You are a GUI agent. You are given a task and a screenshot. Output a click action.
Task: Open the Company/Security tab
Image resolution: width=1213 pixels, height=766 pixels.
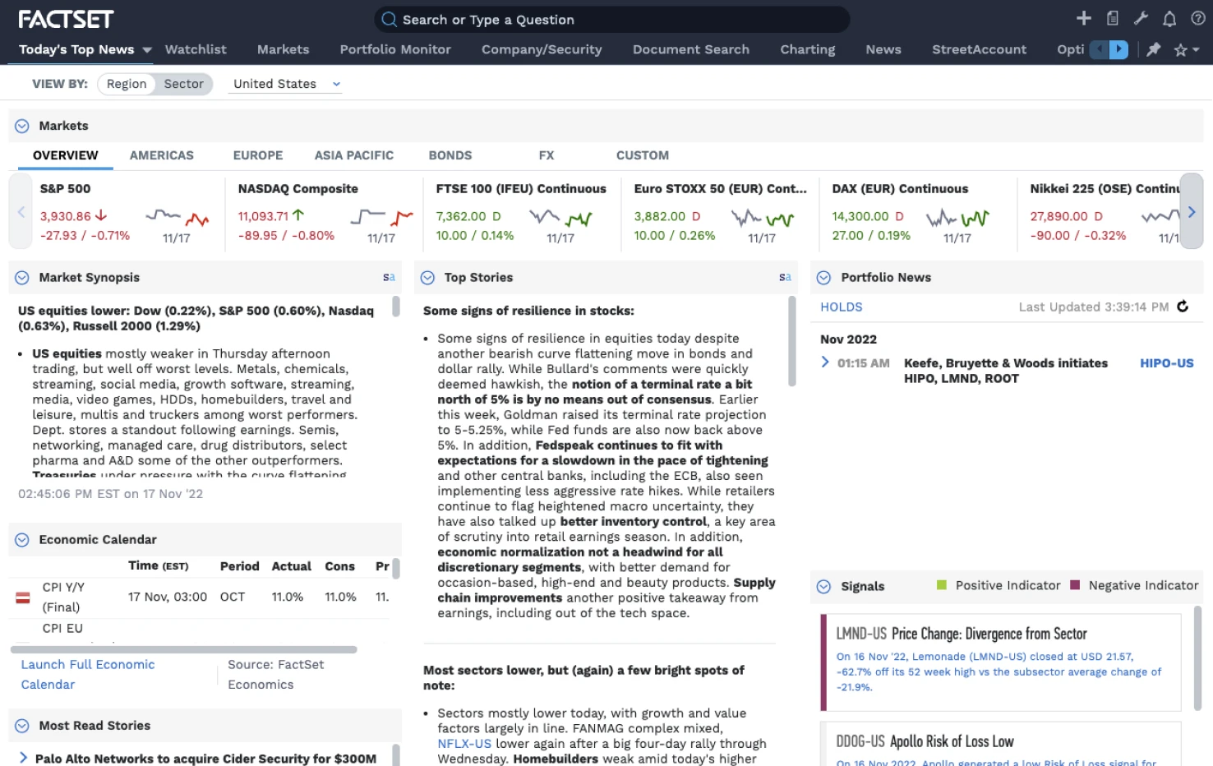(x=542, y=49)
